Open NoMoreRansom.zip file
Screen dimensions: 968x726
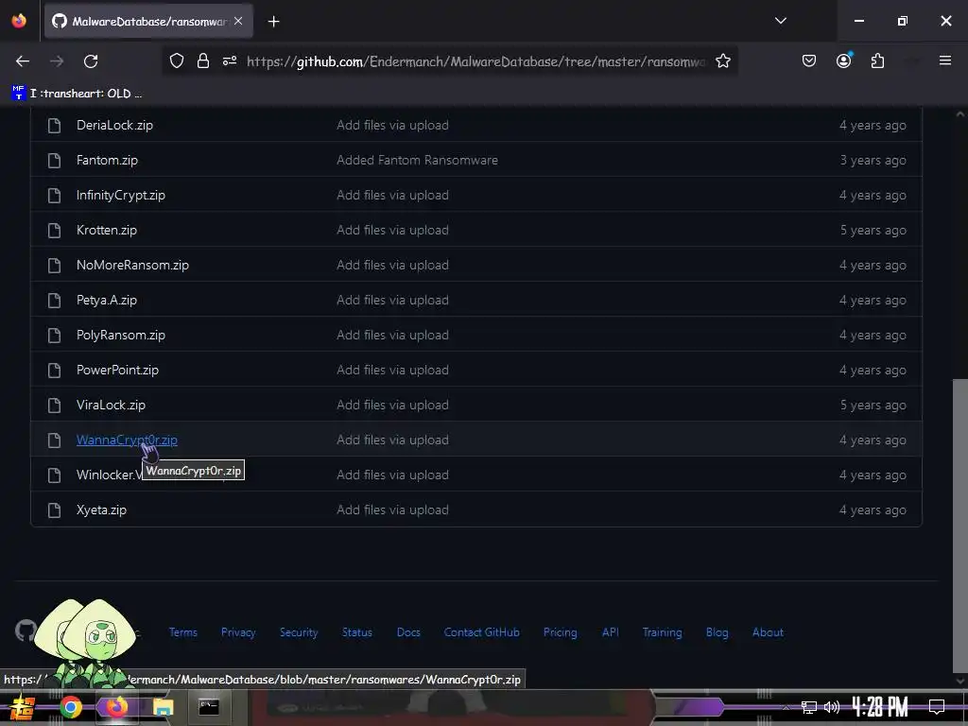tap(132, 266)
